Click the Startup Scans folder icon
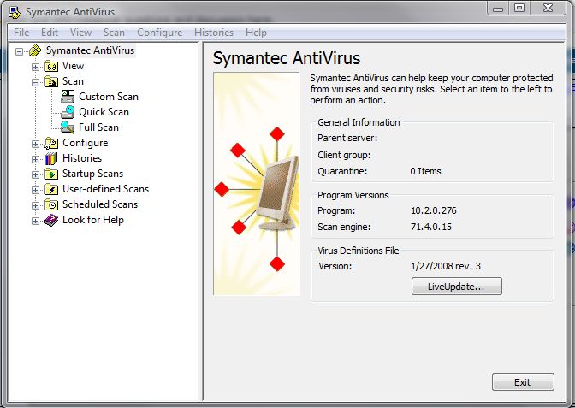 coord(51,174)
